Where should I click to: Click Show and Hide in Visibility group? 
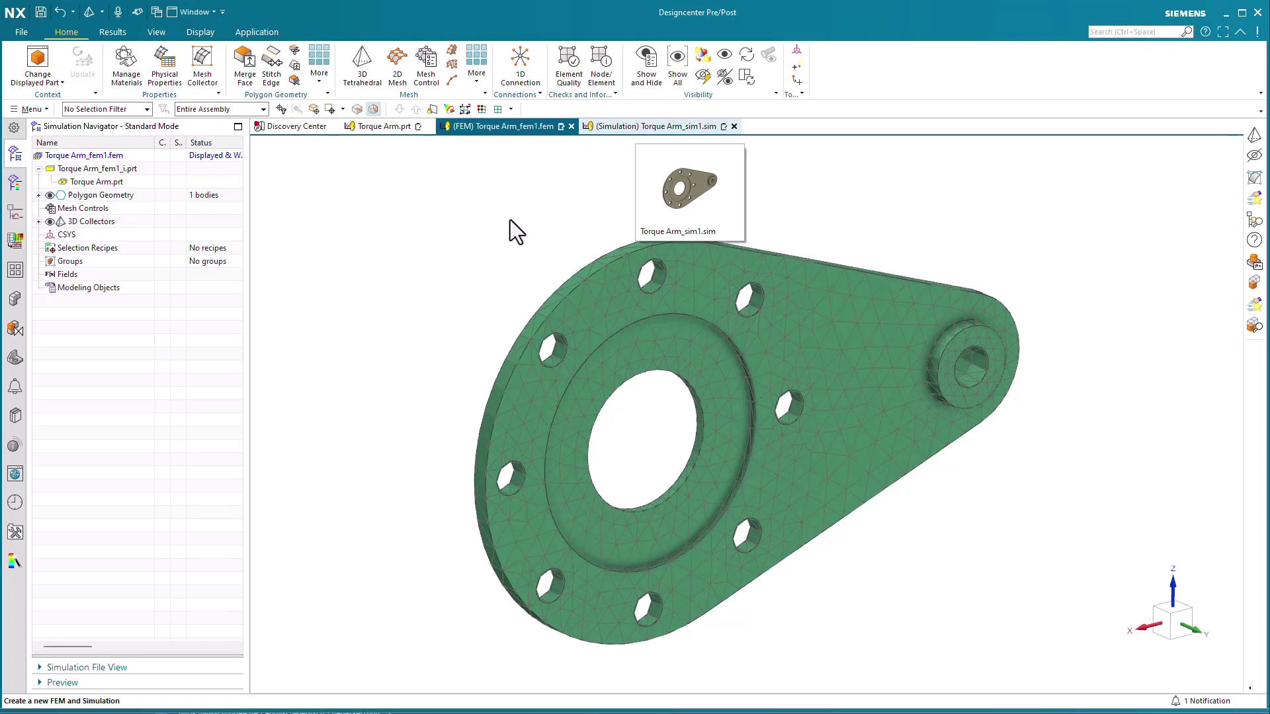646,66
